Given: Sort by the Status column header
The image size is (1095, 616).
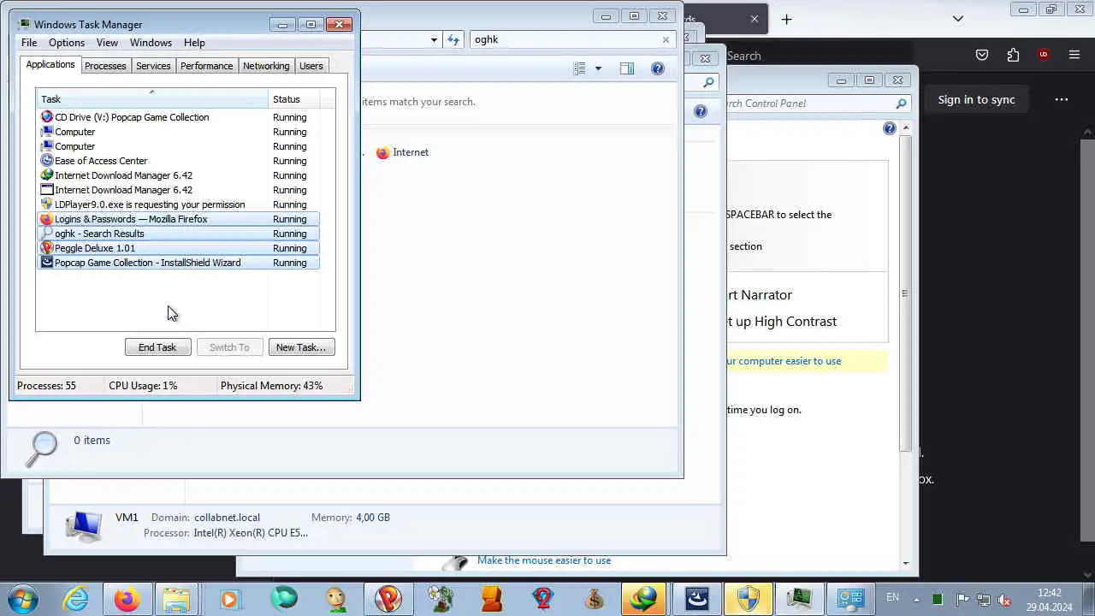Looking at the screenshot, I should 293,99.
